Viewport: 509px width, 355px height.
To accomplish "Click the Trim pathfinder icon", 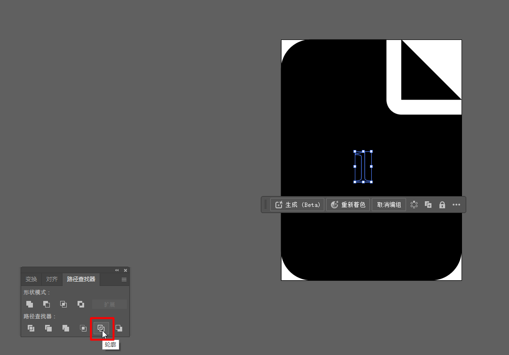I will click(x=48, y=328).
